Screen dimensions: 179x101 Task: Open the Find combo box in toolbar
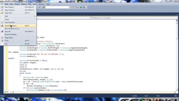58,7
